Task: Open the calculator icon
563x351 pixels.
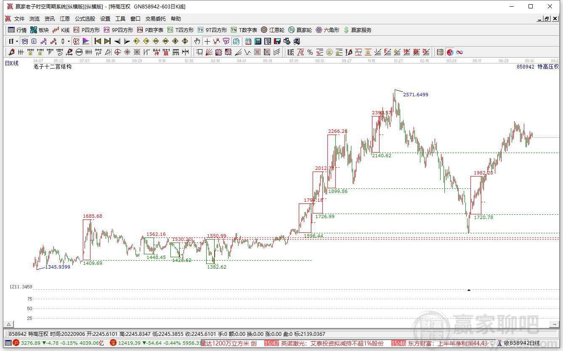Action: coord(258,41)
